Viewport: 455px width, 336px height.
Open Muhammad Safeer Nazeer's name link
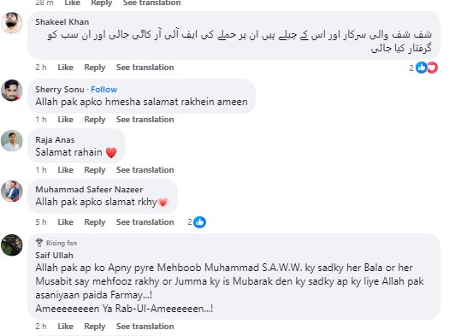point(89,190)
